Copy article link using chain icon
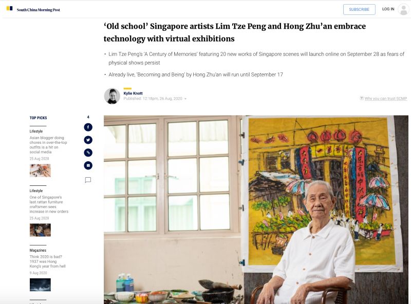411x304 pixels. (x=88, y=153)
